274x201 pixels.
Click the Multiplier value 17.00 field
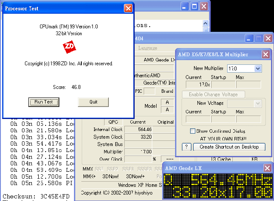point(138,152)
